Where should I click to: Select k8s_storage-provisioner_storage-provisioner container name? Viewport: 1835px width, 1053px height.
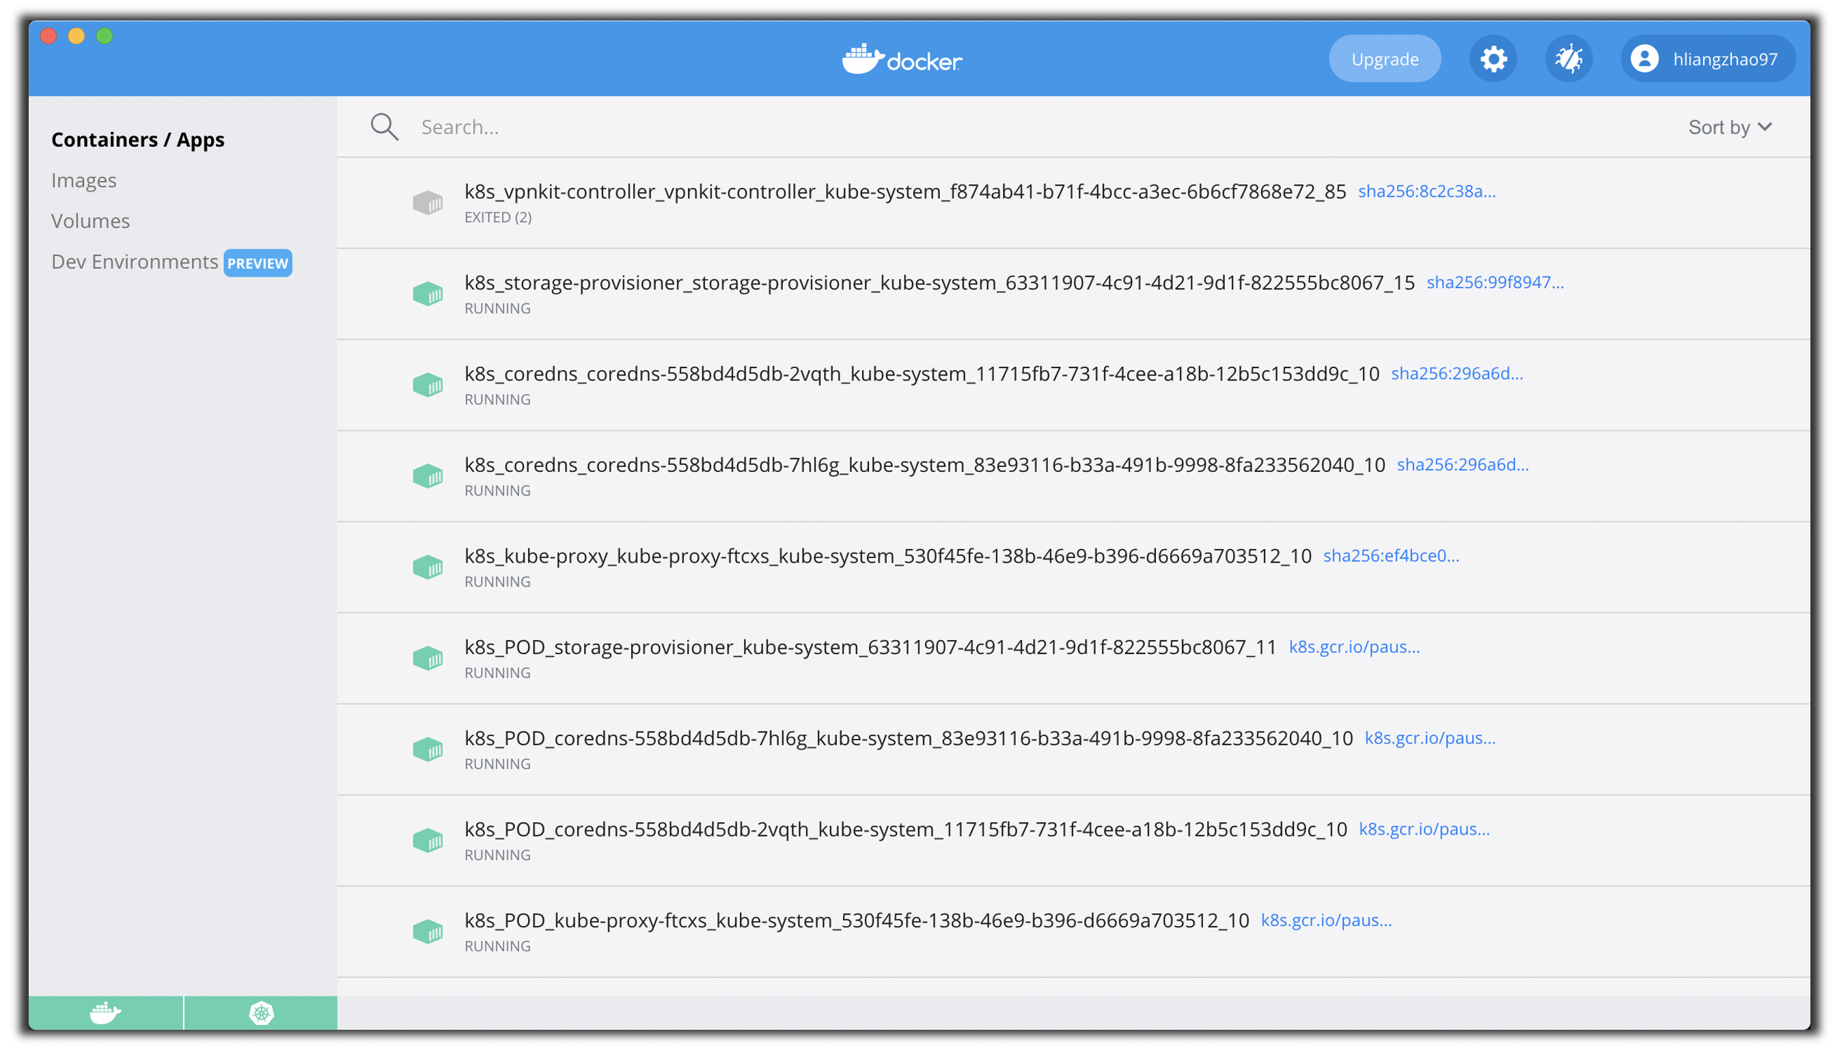(x=939, y=282)
